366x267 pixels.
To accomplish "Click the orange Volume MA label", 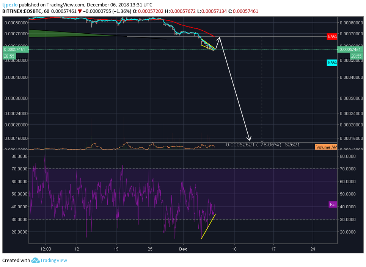I will point(326,147).
